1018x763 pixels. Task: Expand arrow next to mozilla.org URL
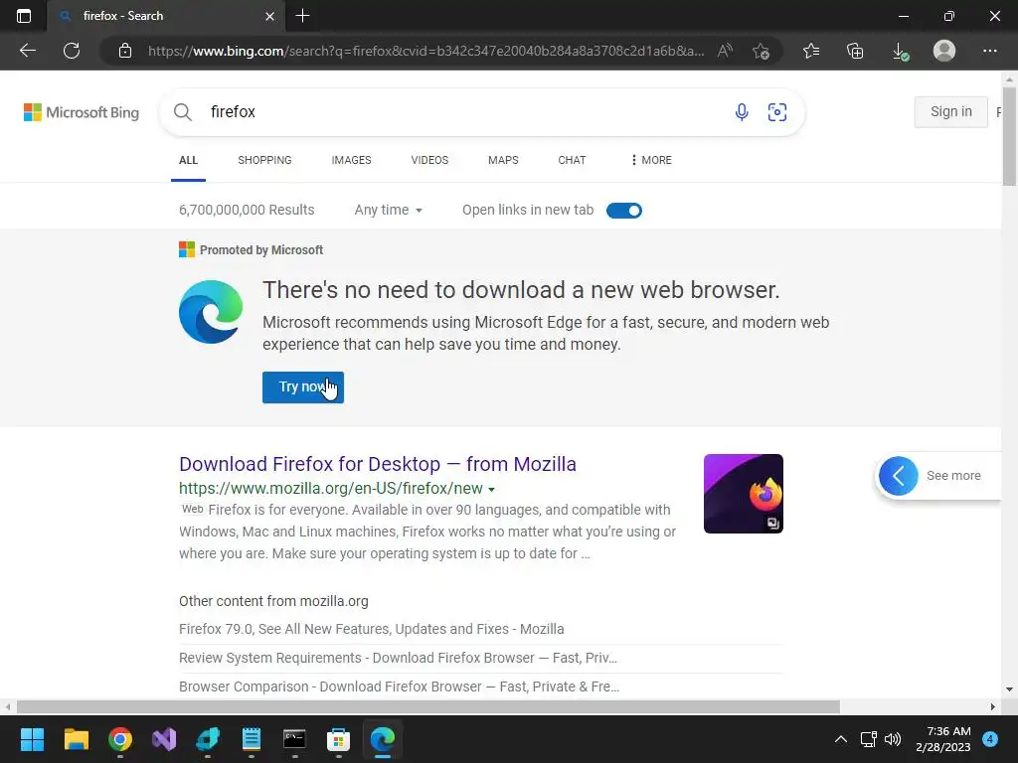[491, 489]
